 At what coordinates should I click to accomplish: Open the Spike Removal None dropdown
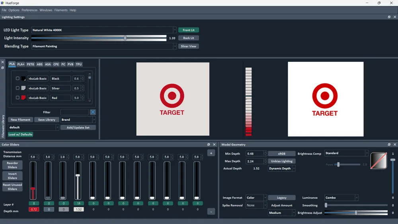(x=256, y=205)
